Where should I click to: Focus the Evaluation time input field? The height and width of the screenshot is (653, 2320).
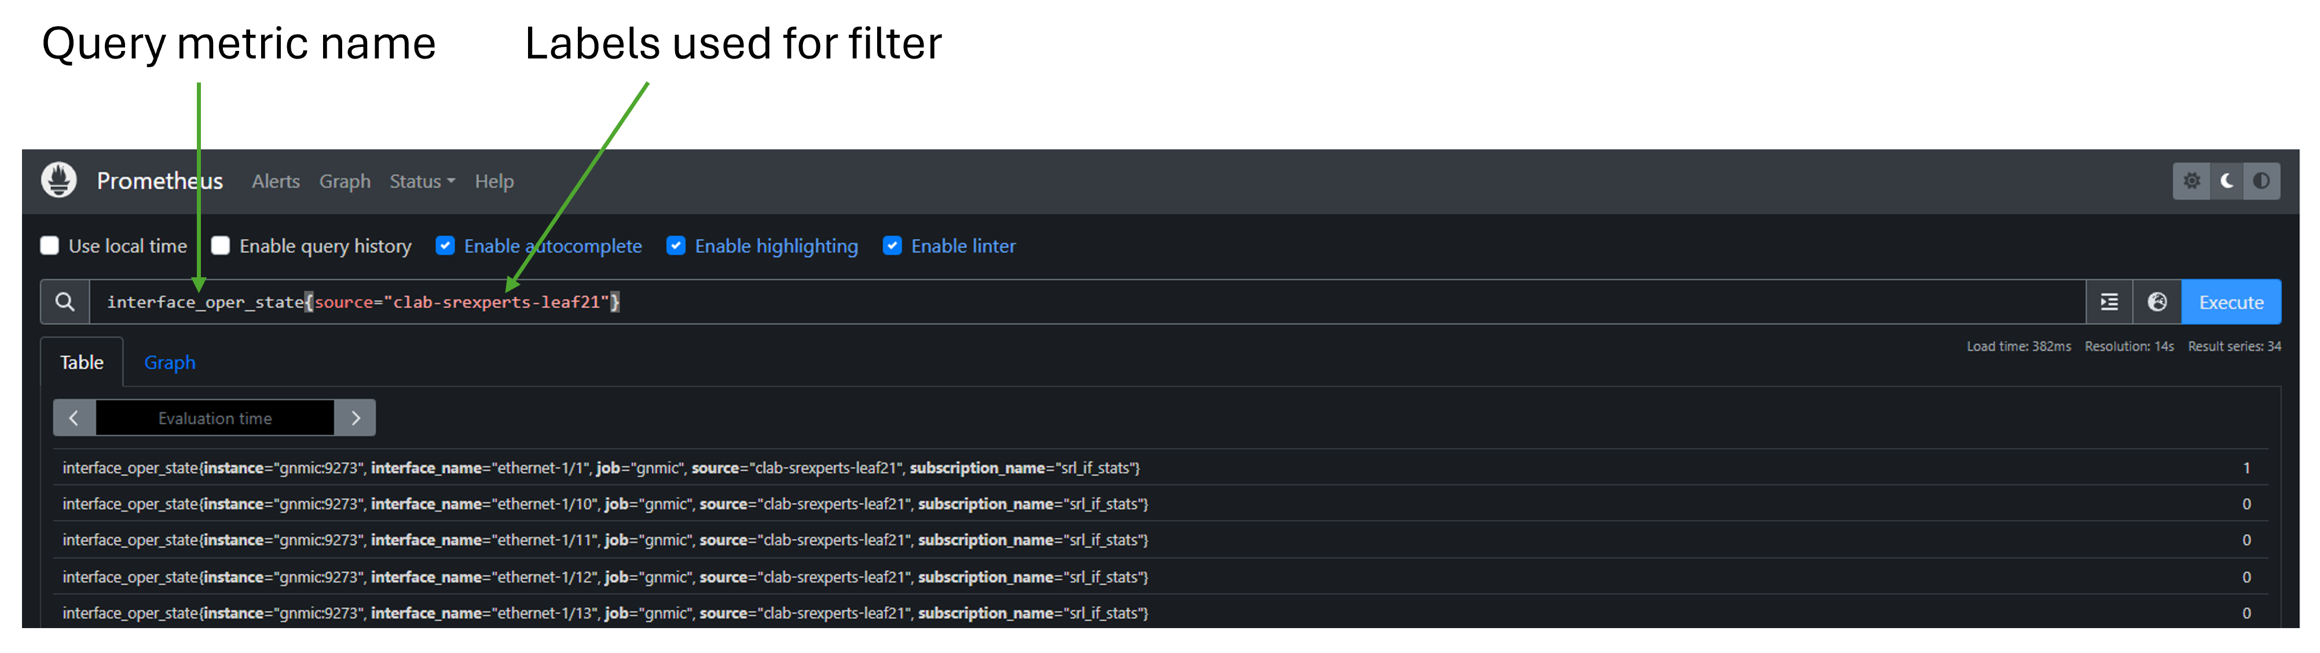[214, 418]
